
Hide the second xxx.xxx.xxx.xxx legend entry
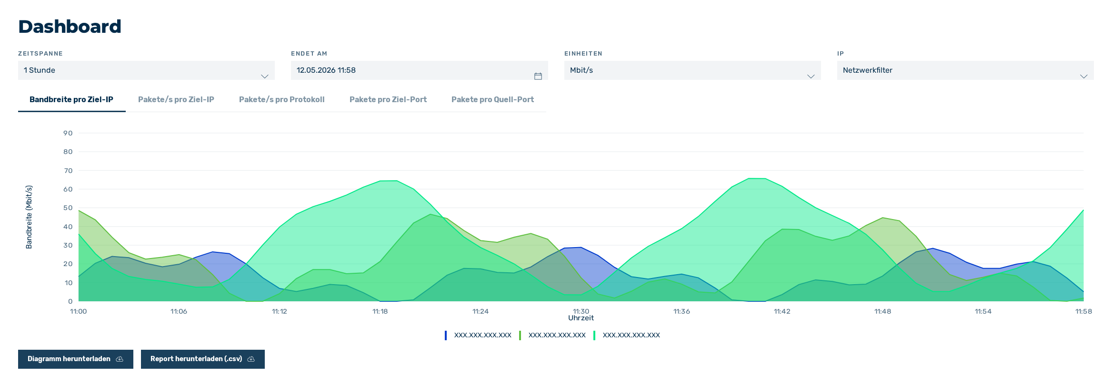pos(557,335)
